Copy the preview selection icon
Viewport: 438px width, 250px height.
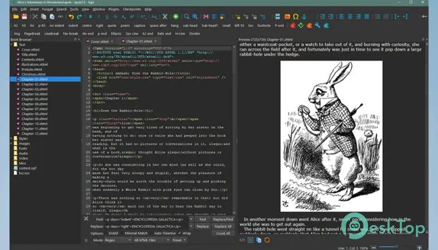coord(258,240)
